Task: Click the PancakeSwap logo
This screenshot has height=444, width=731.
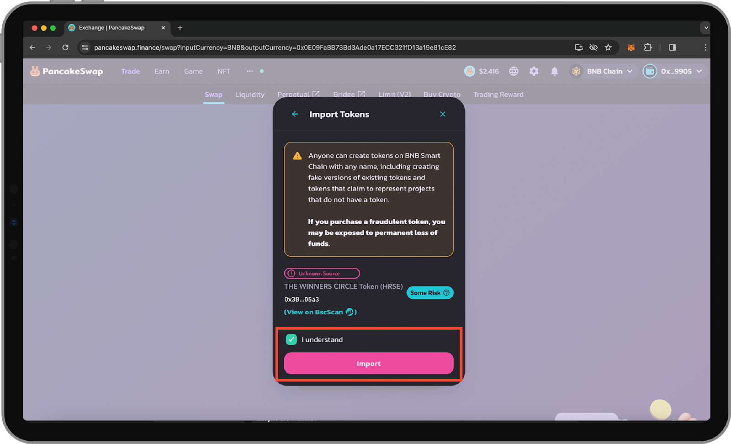Action: pos(67,71)
